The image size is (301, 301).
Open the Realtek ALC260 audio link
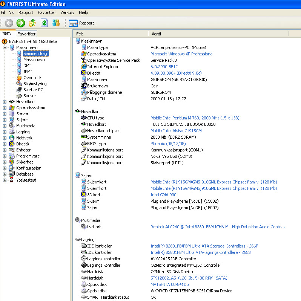tap(218, 227)
